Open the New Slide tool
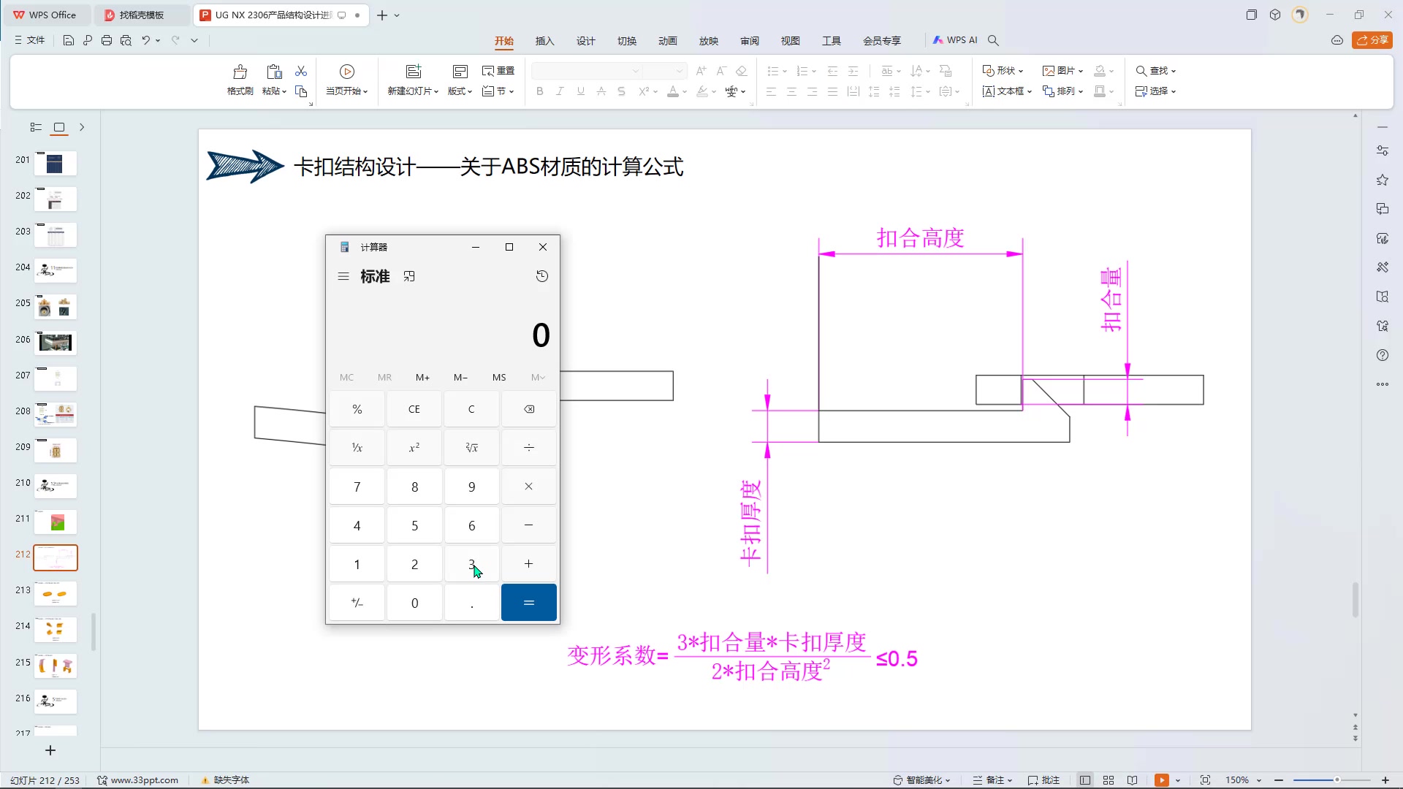This screenshot has height=789, width=1403. (414, 80)
